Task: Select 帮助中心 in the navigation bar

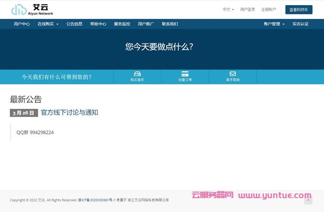Action: pos(98,24)
